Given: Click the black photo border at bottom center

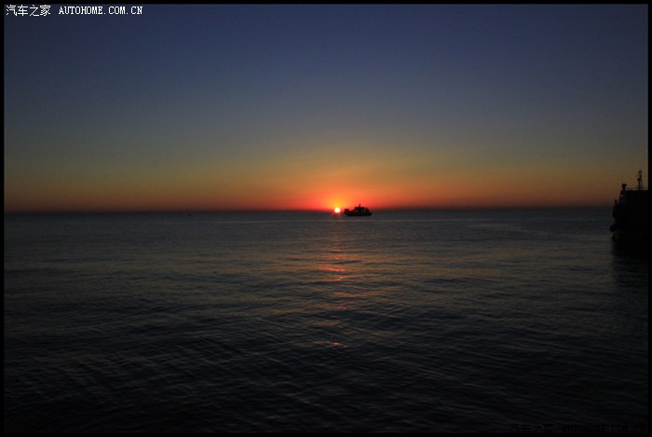Looking at the screenshot, I should (x=326, y=434).
